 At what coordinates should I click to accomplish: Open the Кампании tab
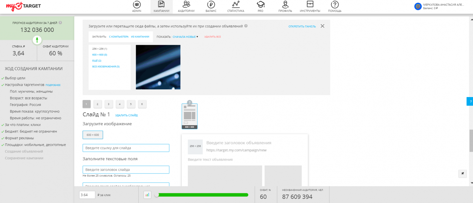point(161,7)
